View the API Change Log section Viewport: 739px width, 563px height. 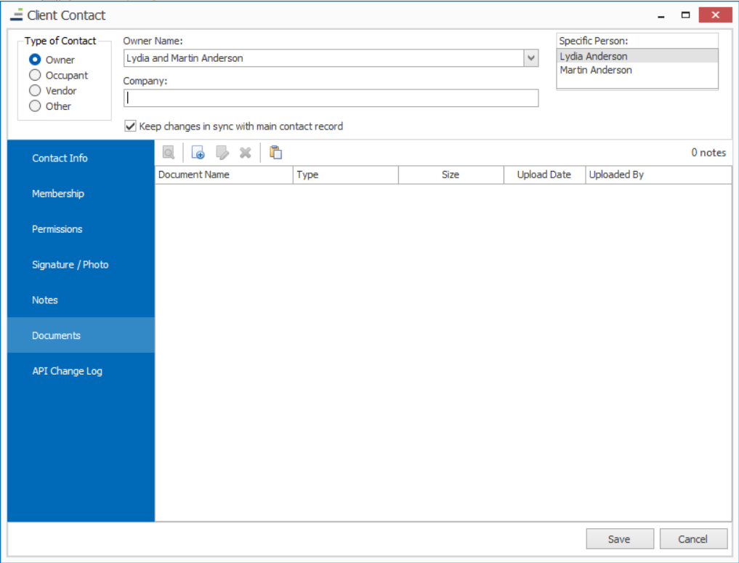tap(67, 371)
